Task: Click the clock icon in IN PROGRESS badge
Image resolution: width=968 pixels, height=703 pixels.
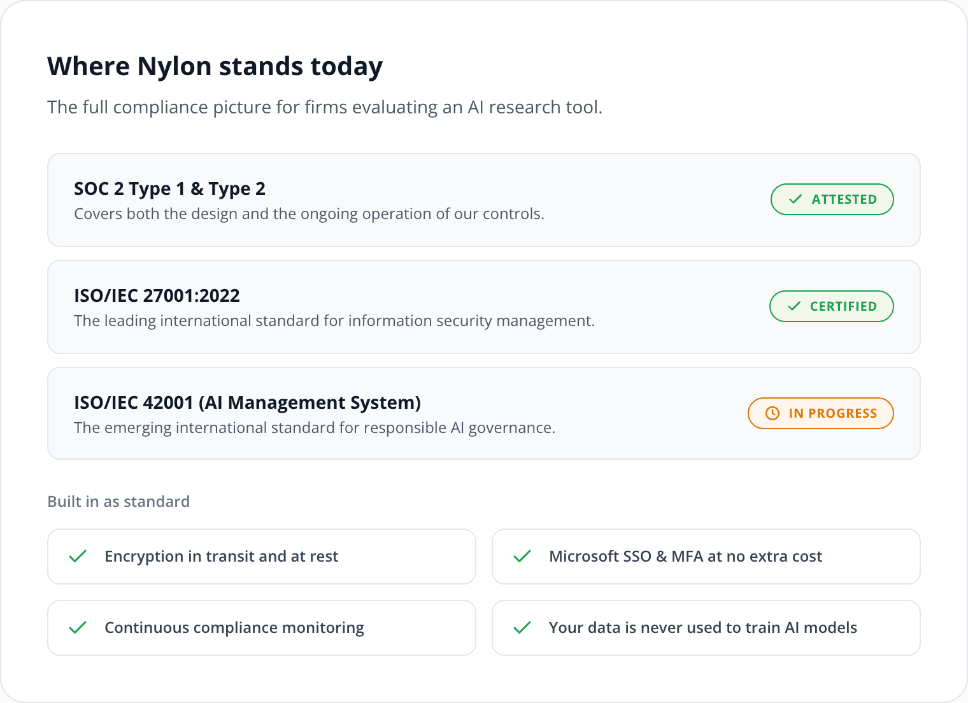Action: tap(772, 413)
